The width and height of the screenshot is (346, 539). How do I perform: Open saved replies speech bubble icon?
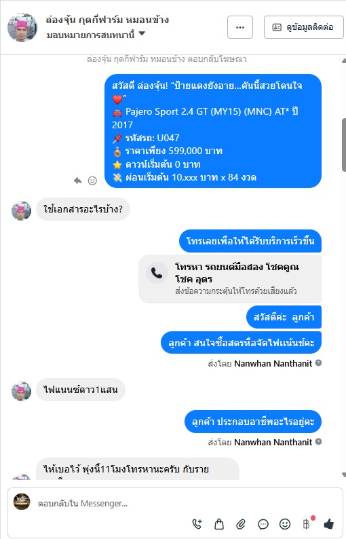(x=263, y=524)
